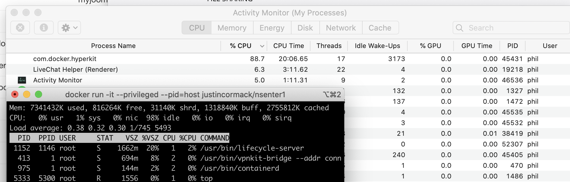Screen dimensions: 570x182
Task: Switch to the Network tab
Action: (x=341, y=28)
